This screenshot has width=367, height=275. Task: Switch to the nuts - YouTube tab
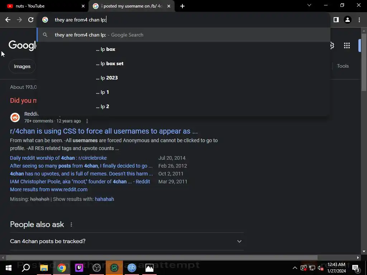tap(44, 6)
